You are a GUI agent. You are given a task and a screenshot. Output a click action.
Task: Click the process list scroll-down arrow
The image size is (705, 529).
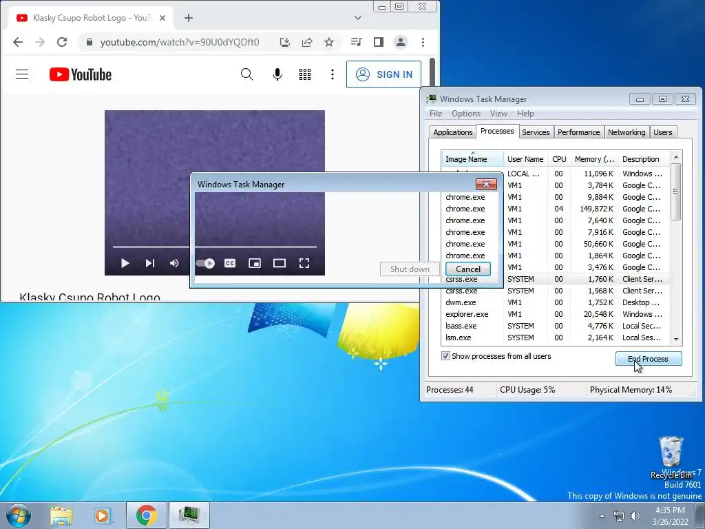(676, 339)
